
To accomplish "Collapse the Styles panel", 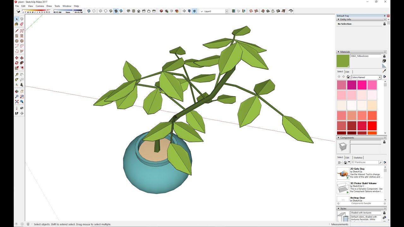I will click(339, 208).
